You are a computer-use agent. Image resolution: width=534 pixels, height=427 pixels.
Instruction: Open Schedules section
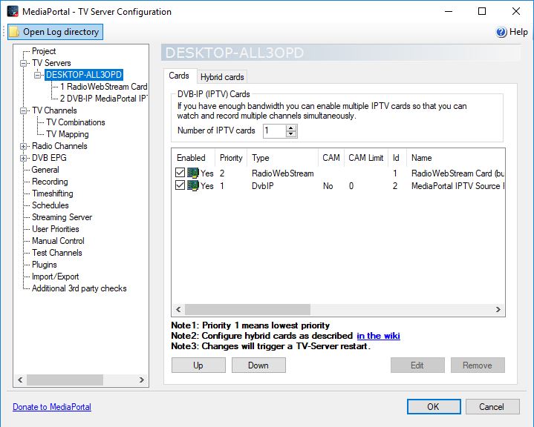coord(50,205)
